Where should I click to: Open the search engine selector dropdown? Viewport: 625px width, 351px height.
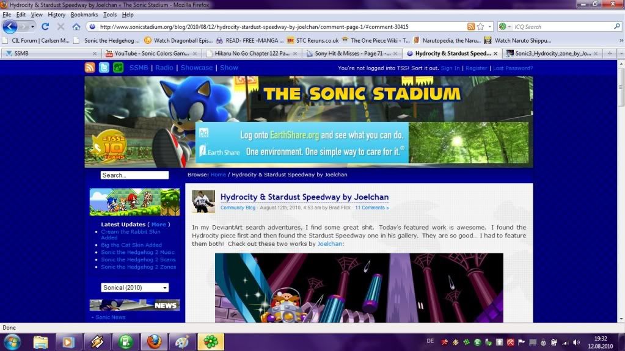505,27
